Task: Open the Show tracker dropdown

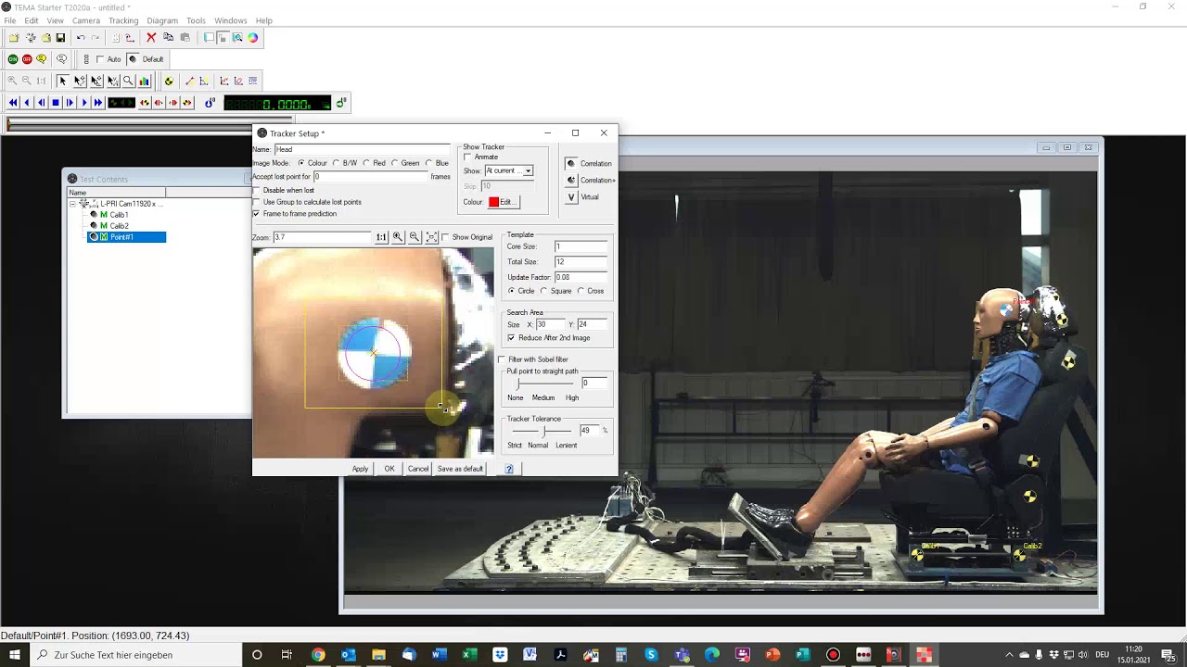Action: coord(528,171)
